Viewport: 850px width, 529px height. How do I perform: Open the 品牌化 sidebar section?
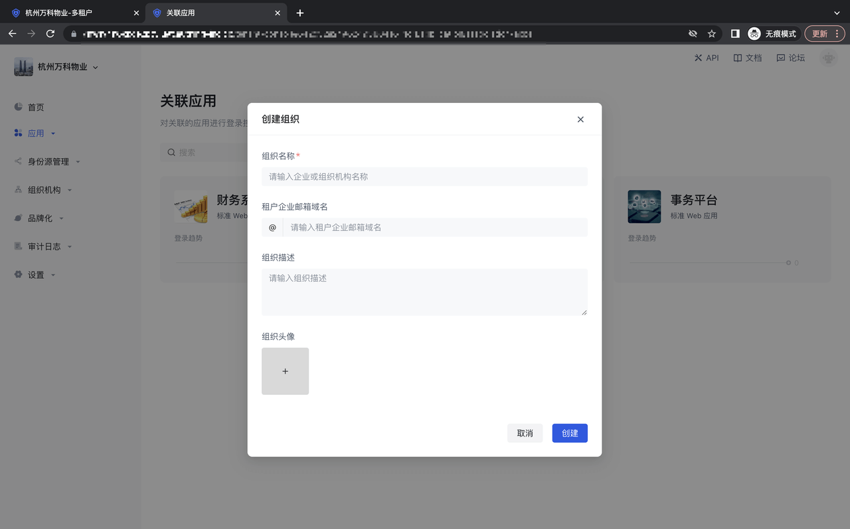click(40, 218)
